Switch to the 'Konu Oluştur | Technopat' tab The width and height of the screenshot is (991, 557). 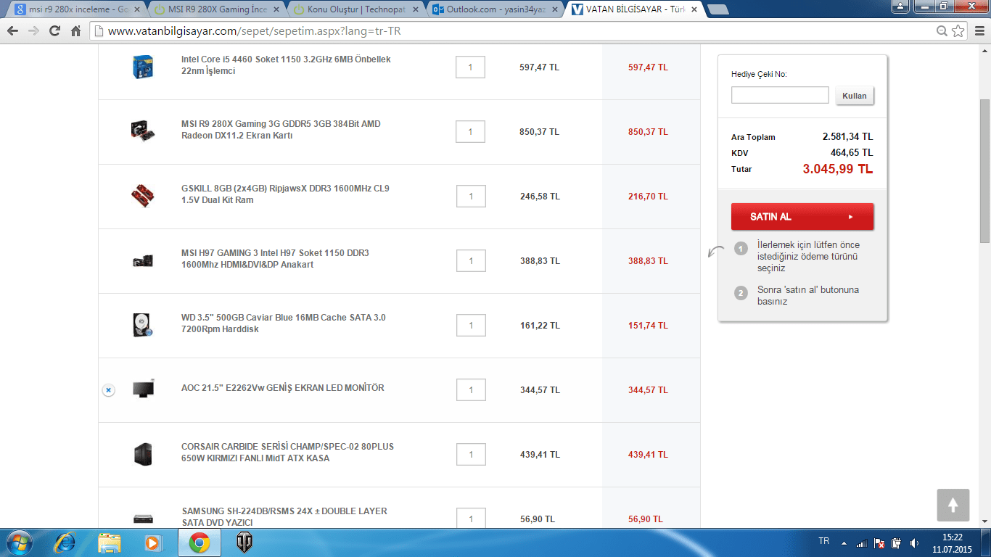coord(354,10)
